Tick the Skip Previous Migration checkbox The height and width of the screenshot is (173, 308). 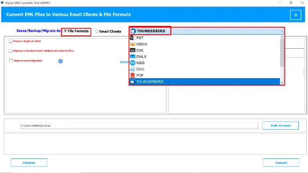point(11,61)
